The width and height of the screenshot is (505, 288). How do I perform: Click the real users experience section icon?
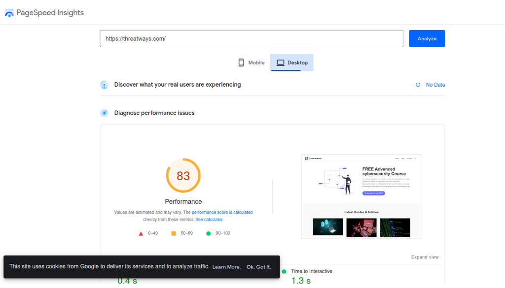tap(104, 85)
